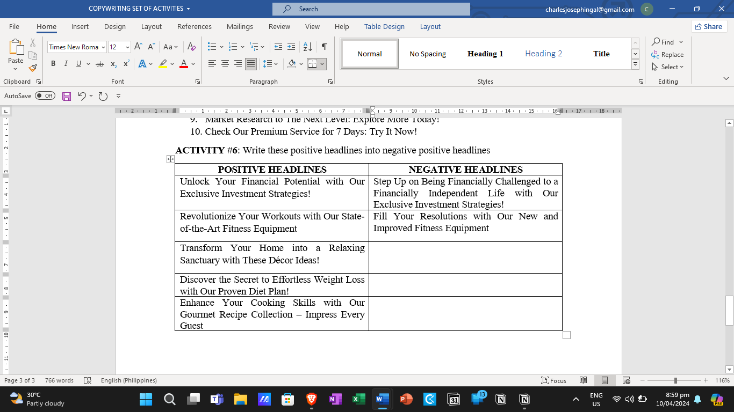The image size is (734, 412).
Task: Click the Replace button in Editing
Action: pyautogui.click(x=667, y=55)
